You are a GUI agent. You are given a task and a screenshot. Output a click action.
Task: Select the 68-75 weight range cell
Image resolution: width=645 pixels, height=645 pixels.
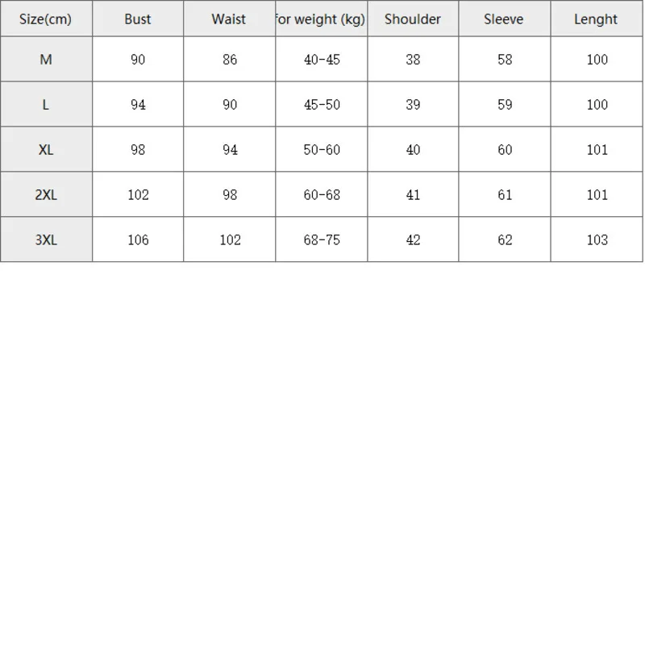click(x=322, y=240)
